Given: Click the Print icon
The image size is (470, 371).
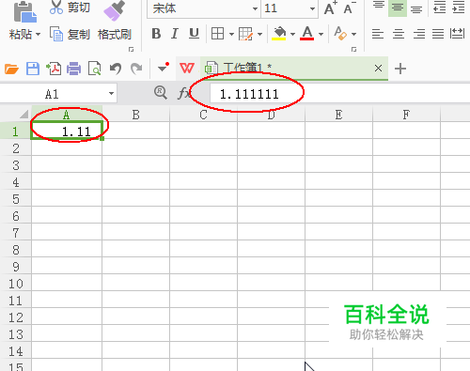Looking at the screenshot, I should pyautogui.click(x=74, y=69).
